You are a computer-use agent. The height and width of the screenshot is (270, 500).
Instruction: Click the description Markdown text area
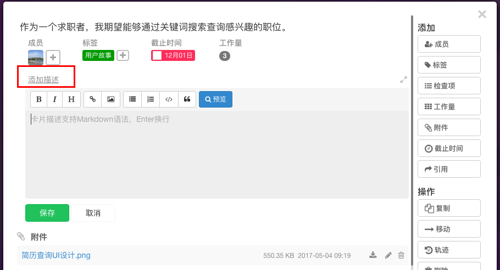tap(217, 154)
